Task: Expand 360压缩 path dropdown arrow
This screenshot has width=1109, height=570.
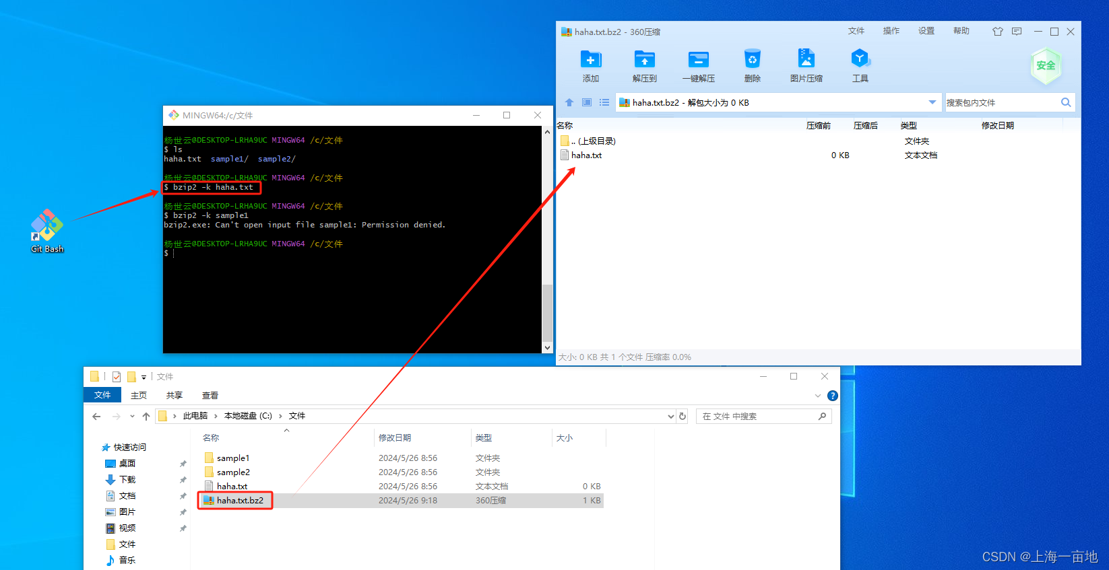Action: [932, 102]
